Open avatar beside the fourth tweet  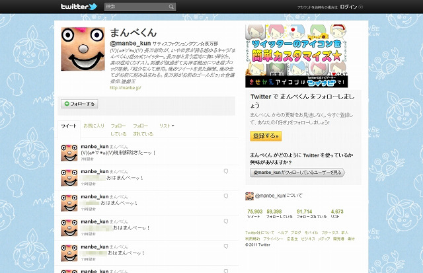click(69, 228)
